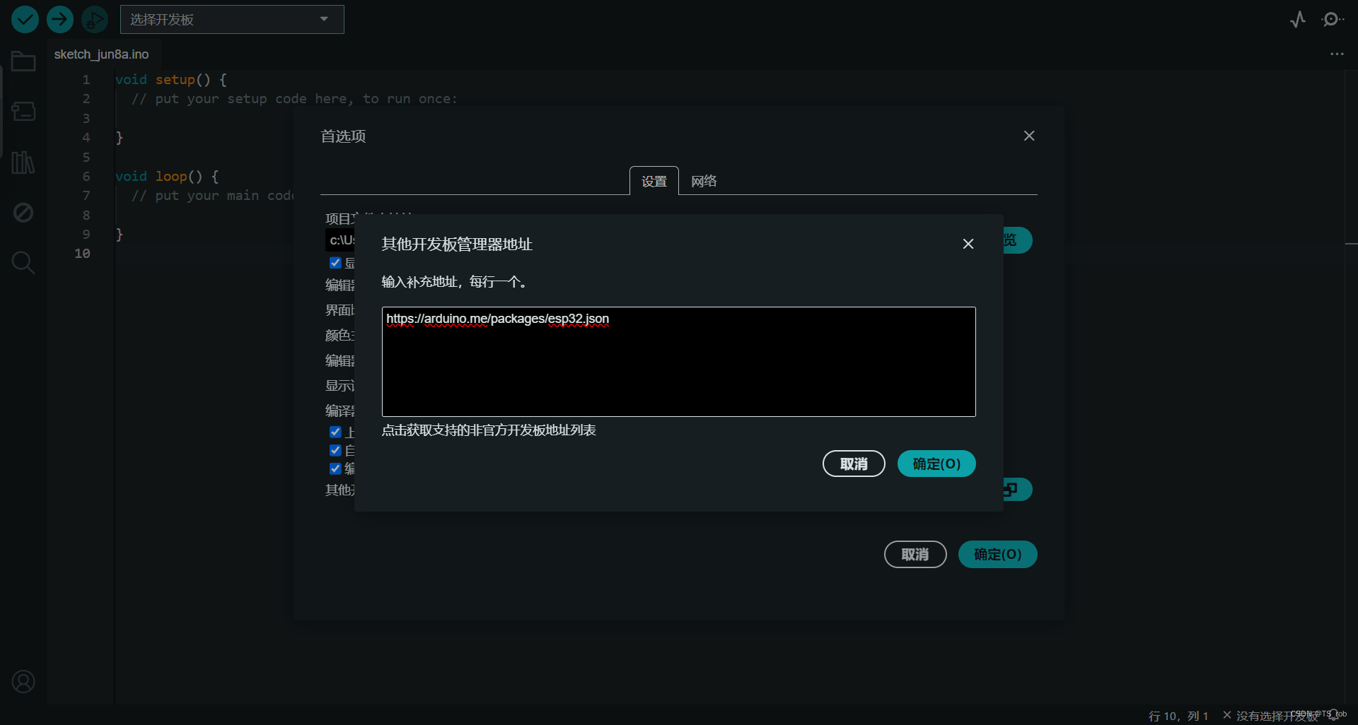Switch to the 设置 tab
Screen dimensions: 1358x725
pos(654,181)
